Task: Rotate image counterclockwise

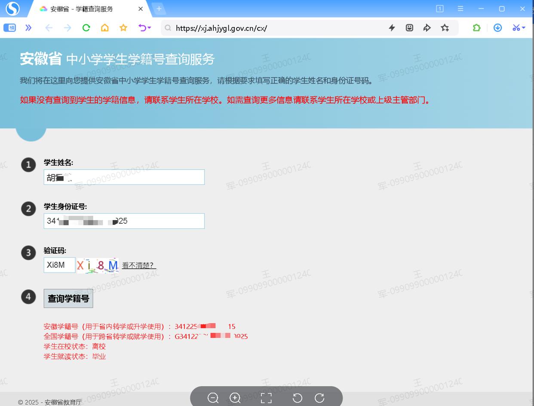Action: [297, 398]
